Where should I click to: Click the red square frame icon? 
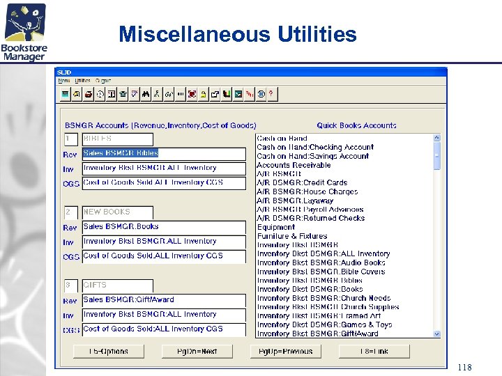tap(192, 94)
